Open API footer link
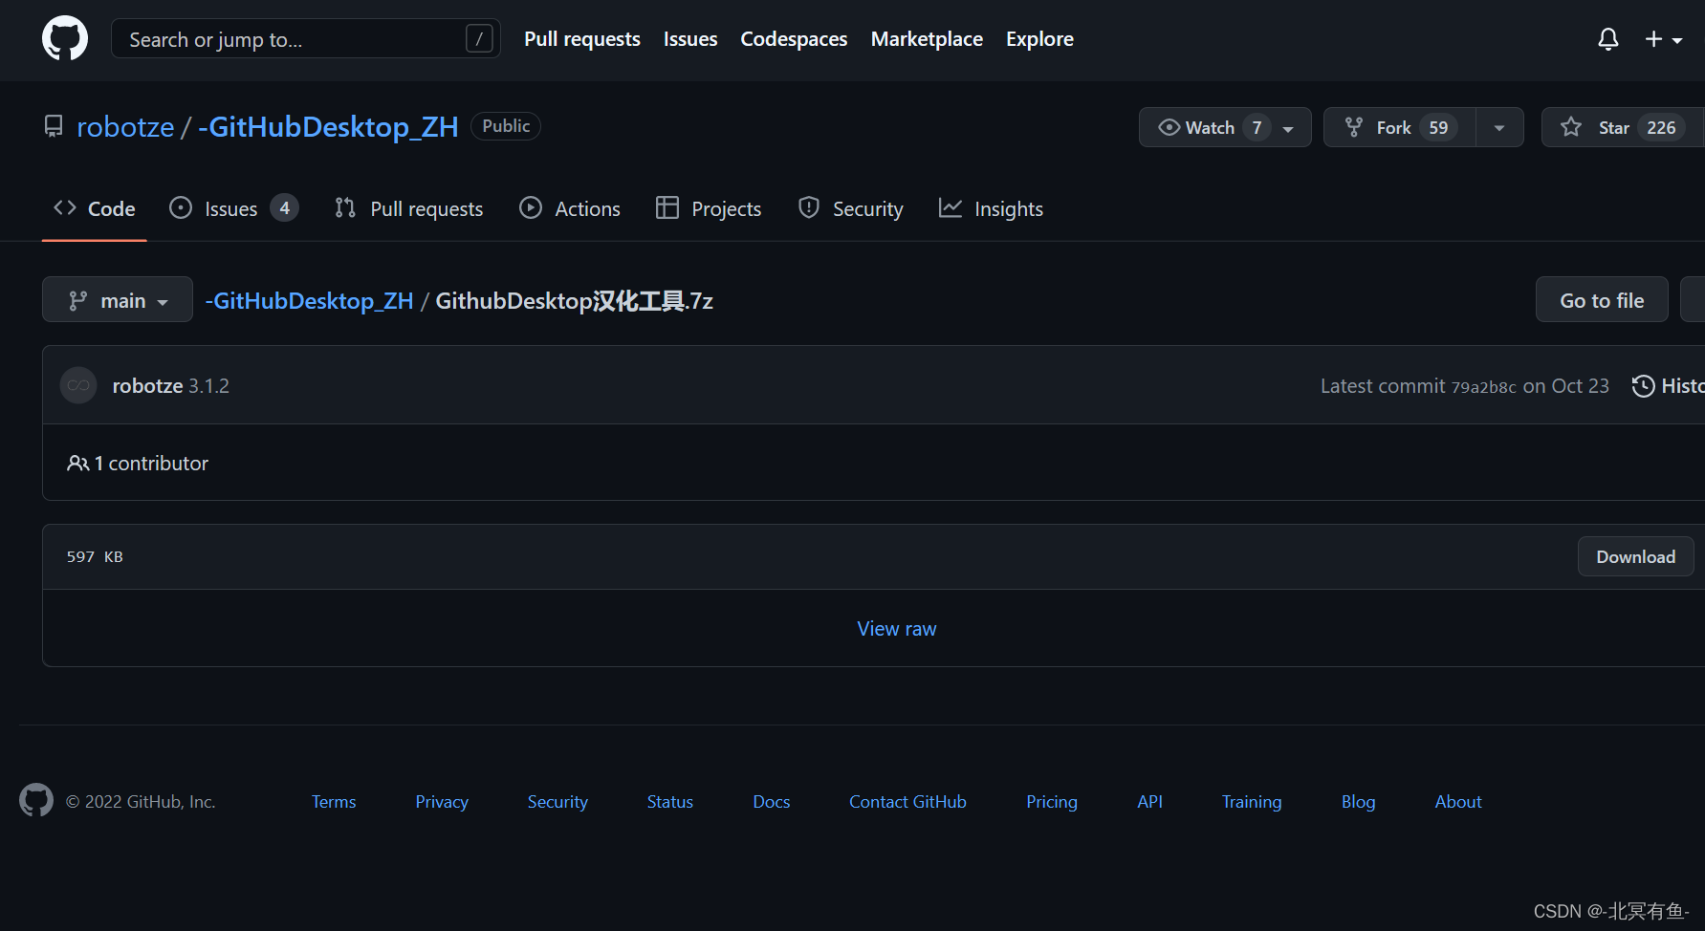Viewport: 1705px width, 931px height. pos(1149,802)
